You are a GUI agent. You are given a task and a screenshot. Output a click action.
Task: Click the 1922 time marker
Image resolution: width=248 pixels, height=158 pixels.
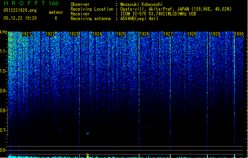pyautogui.click(x=50, y=34)
